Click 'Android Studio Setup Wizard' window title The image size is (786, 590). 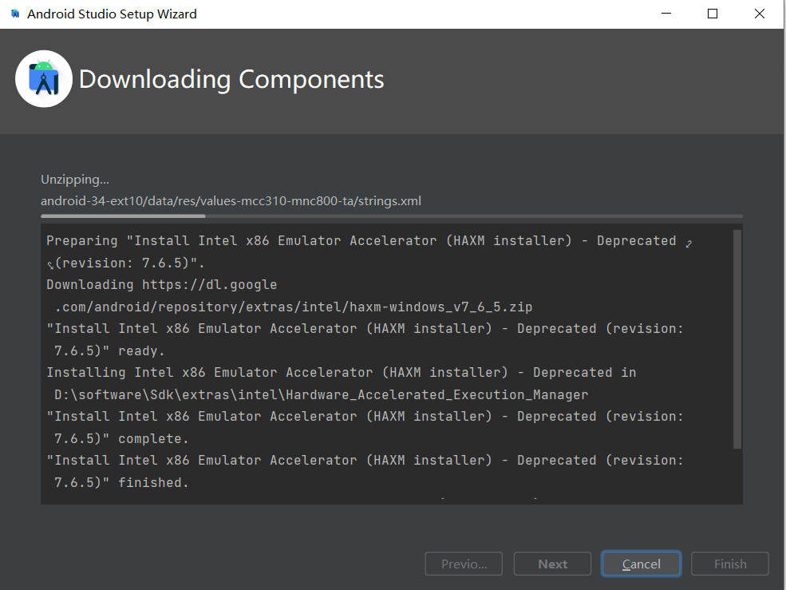[x=112, y=14]
